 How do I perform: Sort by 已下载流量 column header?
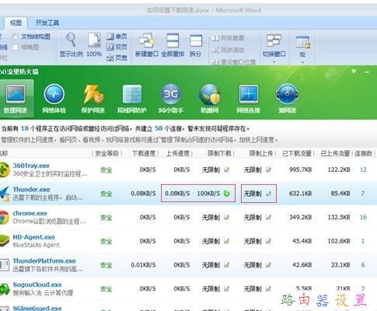click(297, 153)
